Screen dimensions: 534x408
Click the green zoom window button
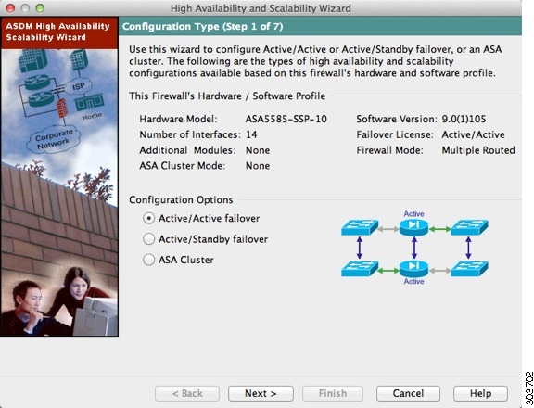point(40,7)
